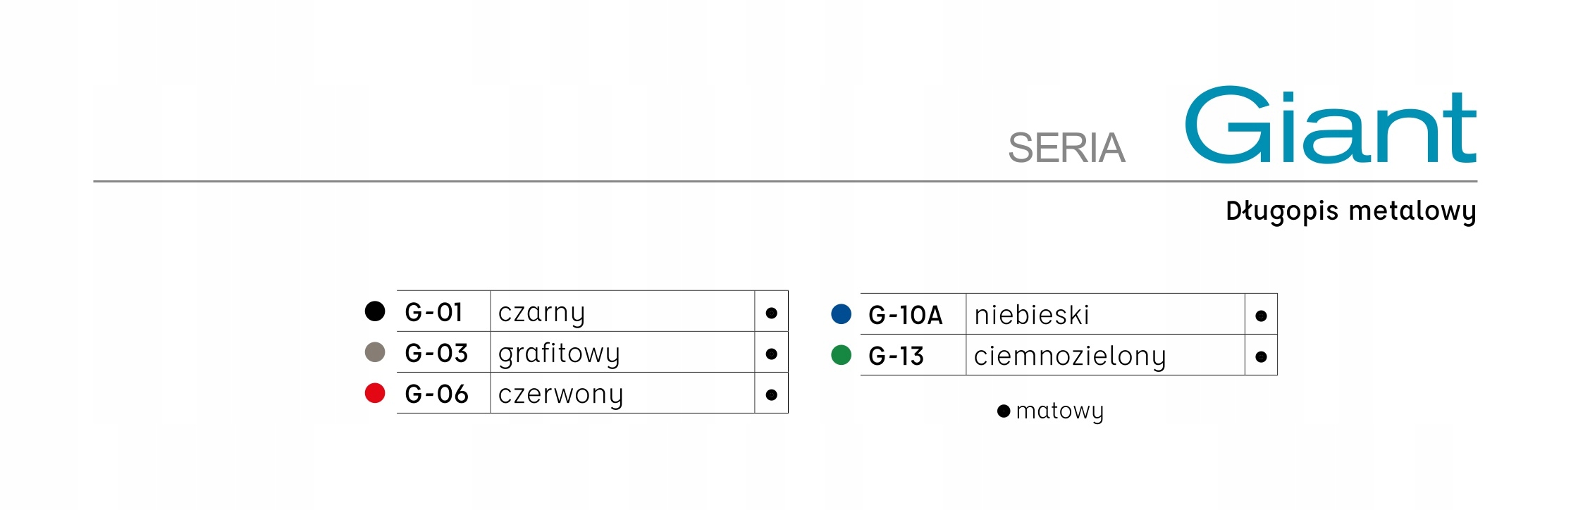The height and width of the screenshot is (510, 1571).
Task: Click the Giant logo text
Action: pos(1331,125)
